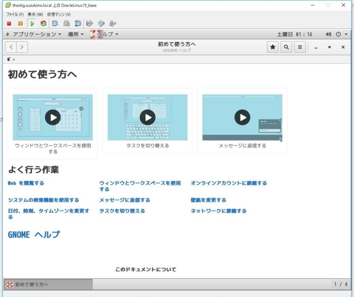Reset the virtual machine with the restart icon

point(43,23)
